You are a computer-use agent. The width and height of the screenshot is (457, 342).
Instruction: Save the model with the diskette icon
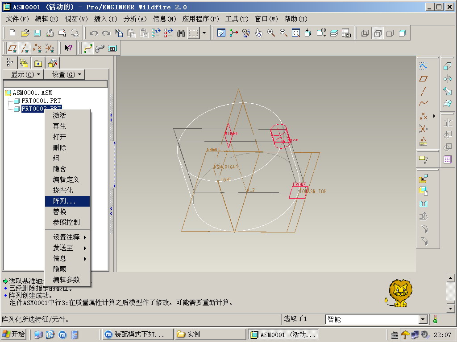click(x=37, y=33)
